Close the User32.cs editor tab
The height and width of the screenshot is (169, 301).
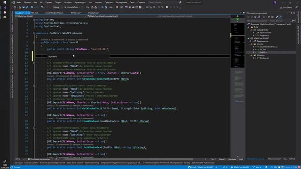29,13
